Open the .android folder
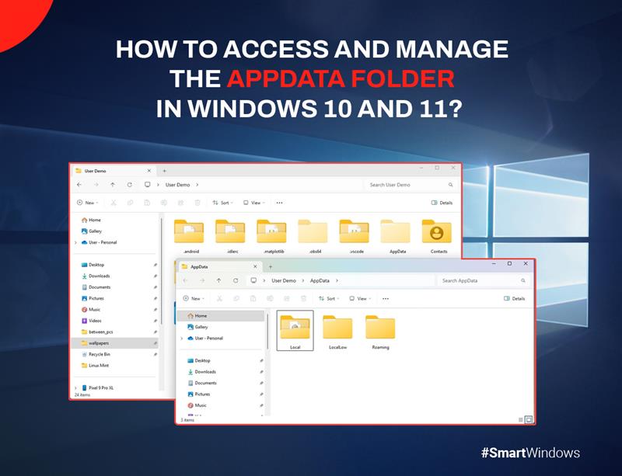Image resolution: width=622 pixels, height=476 pixels. pyautogui.click(x=189, y=233)
